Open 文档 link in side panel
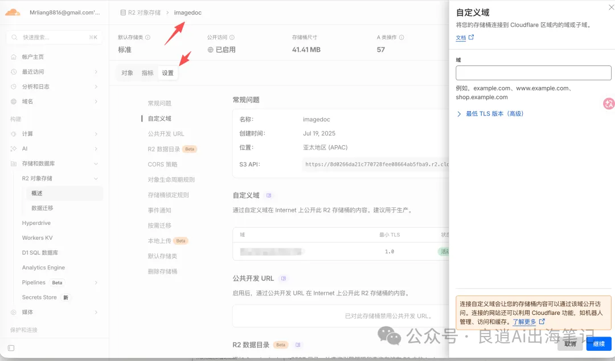Viewport: 615px width, 361px height. tap(461, 38)
